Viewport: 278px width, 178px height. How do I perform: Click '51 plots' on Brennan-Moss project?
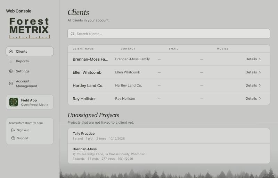[93, 159]
